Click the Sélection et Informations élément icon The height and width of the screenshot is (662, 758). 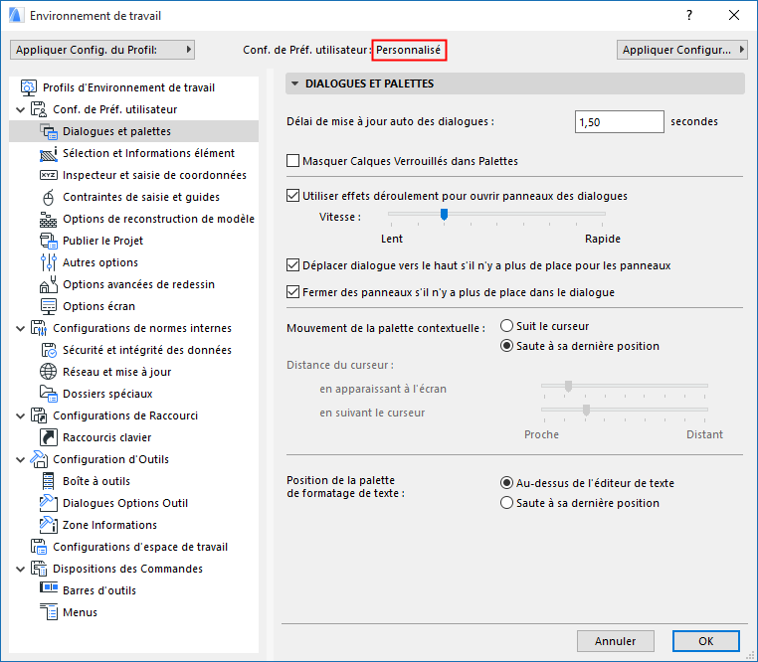click(49, 153)
